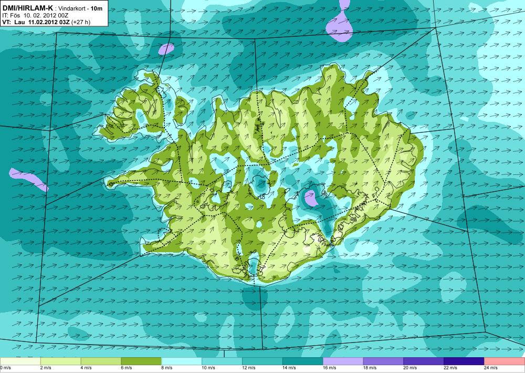This screenshot has height=373, width=525.
Task: Click the '6 m/s' legend label
Action: click(x=127, y=368)
